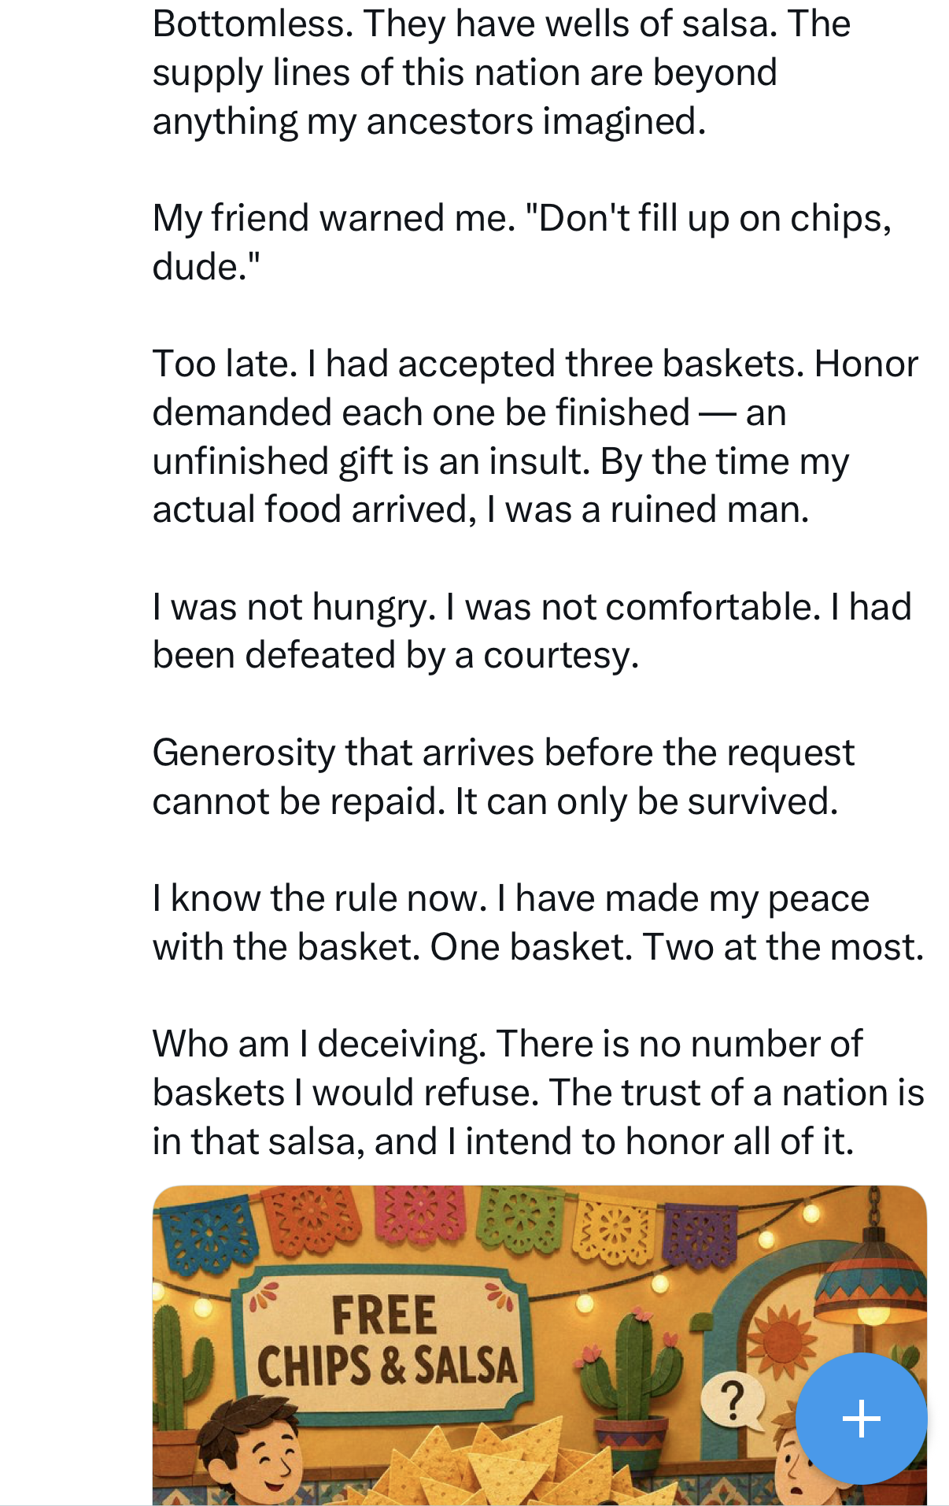
Task: Tap the blue compose plus button
Action: pyautogui.click(x=861, y=1418)
